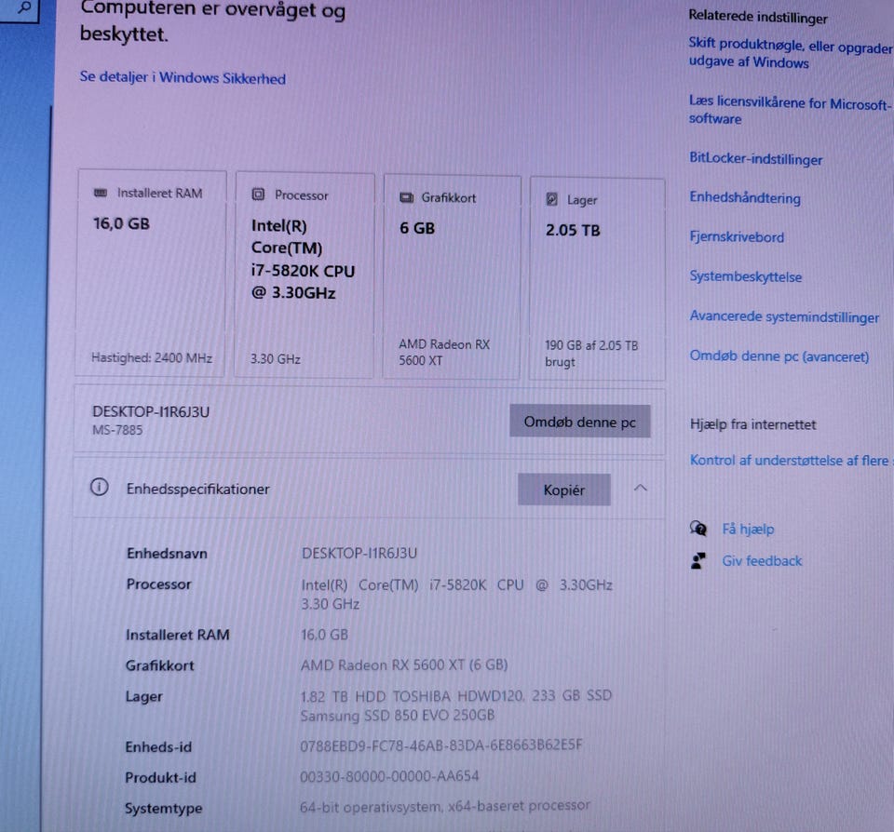Click the Giv feedback person icon
Image resolution: width=894 pixels, height=832 pixels.
tap(698, 561)
